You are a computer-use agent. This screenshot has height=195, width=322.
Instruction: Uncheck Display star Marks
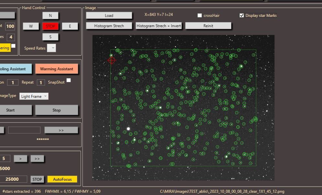click(x=242, y=16)
